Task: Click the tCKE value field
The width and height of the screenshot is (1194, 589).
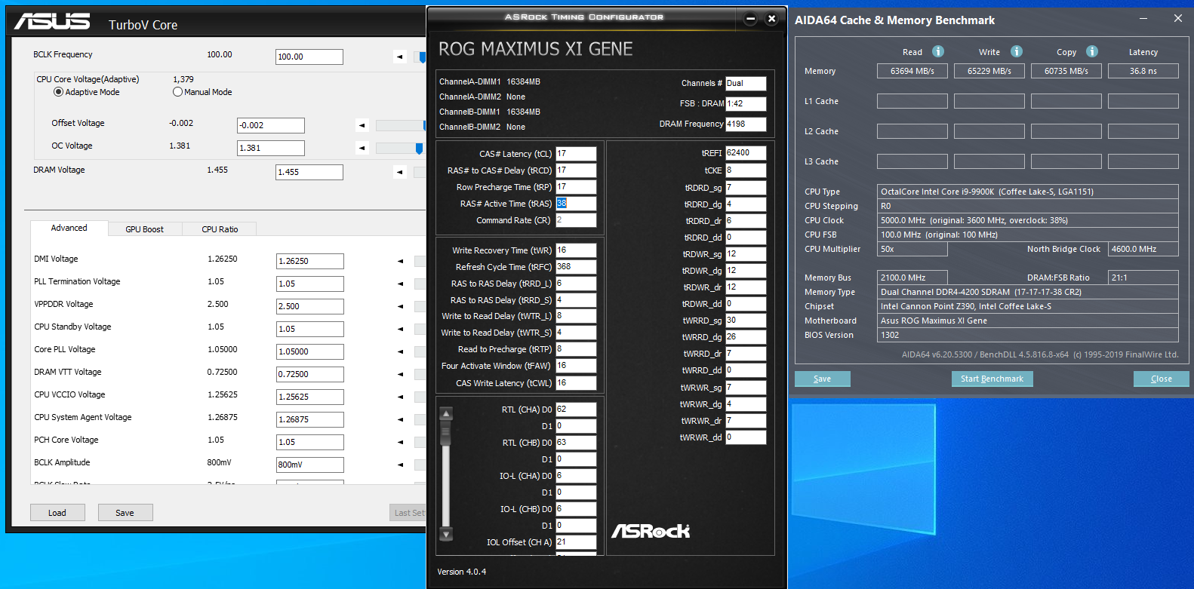Action: pyautogui.click(x=746, y=170)
